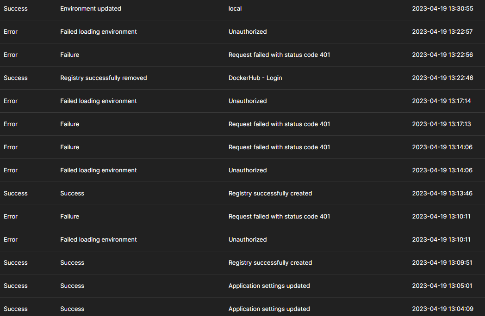The image size is (485, 316).
Task: Click the Unauthorized detail at 13:14:06
Action: click(247, 170)
